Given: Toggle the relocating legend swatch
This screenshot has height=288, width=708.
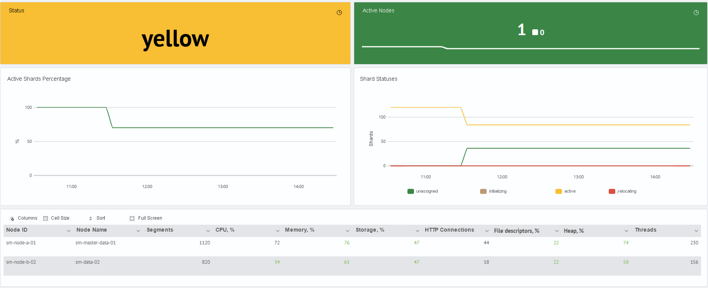Looking at the screenshot, I should click(x=612, y=191).
